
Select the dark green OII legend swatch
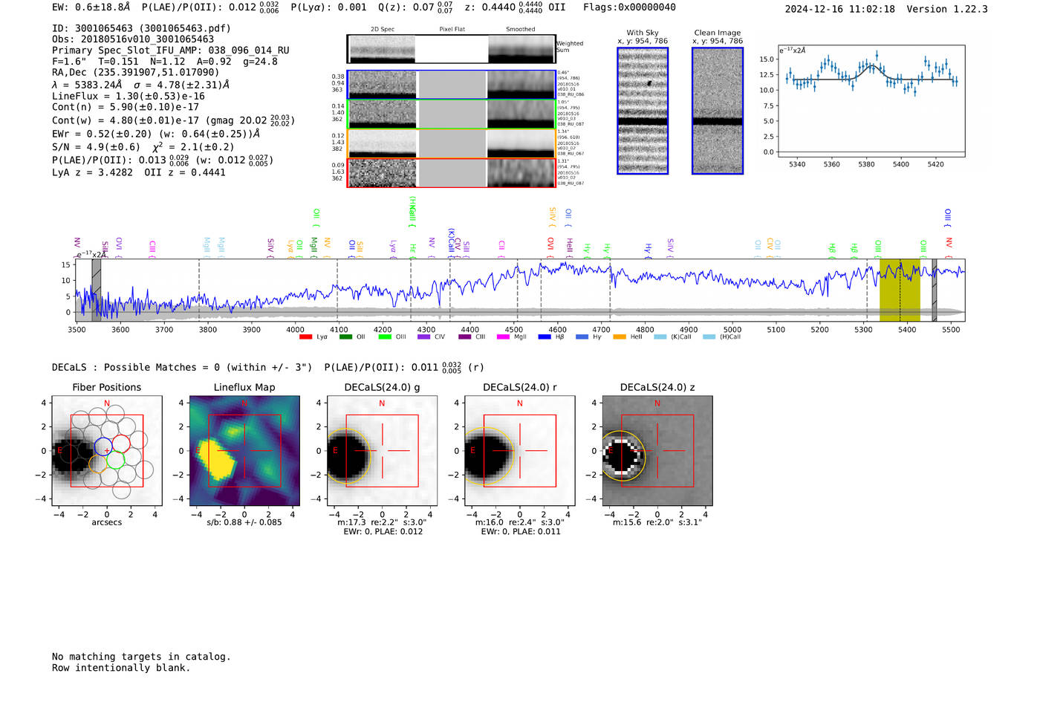pyautogui.click(x=345, y=337)
